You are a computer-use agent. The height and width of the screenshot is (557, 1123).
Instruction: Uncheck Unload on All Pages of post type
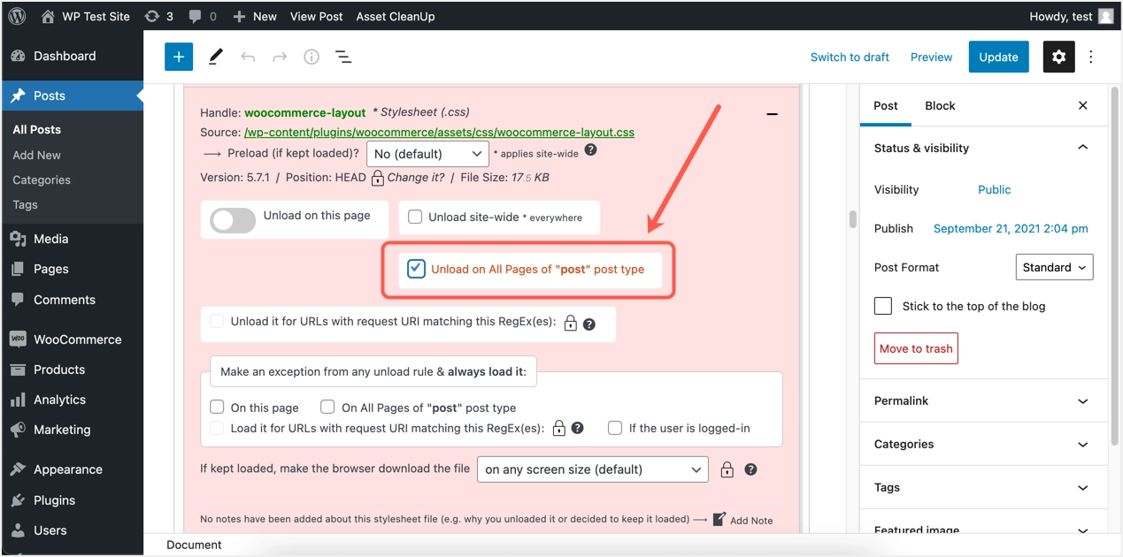point(416,269)
